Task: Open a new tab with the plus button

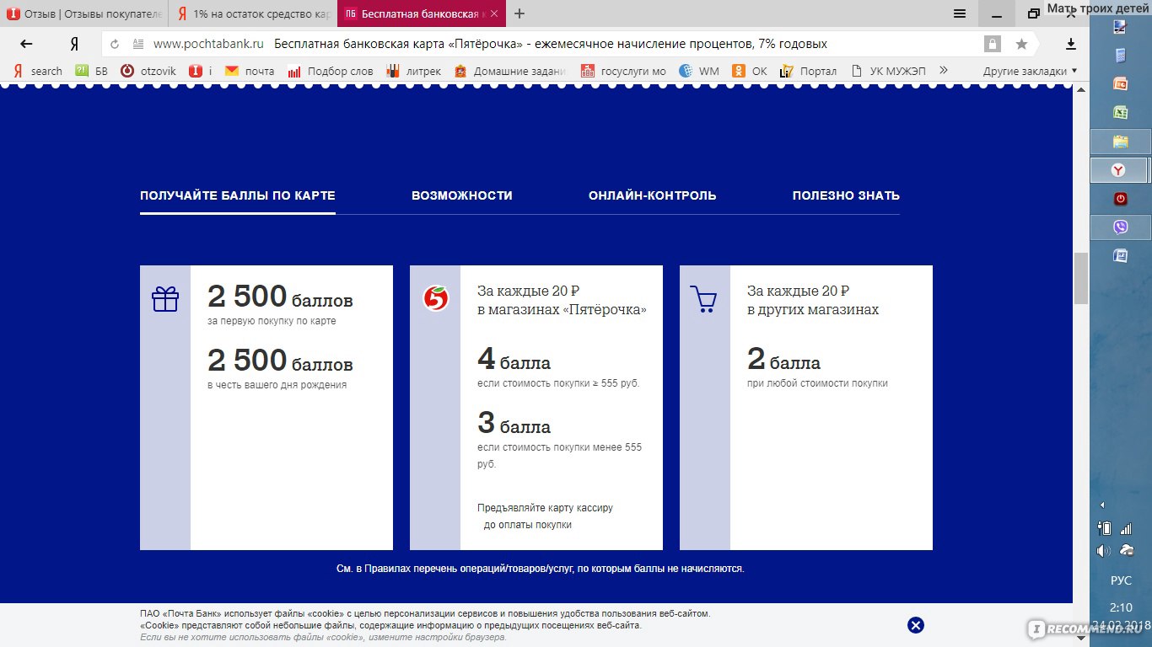Action: click(519, 13)
